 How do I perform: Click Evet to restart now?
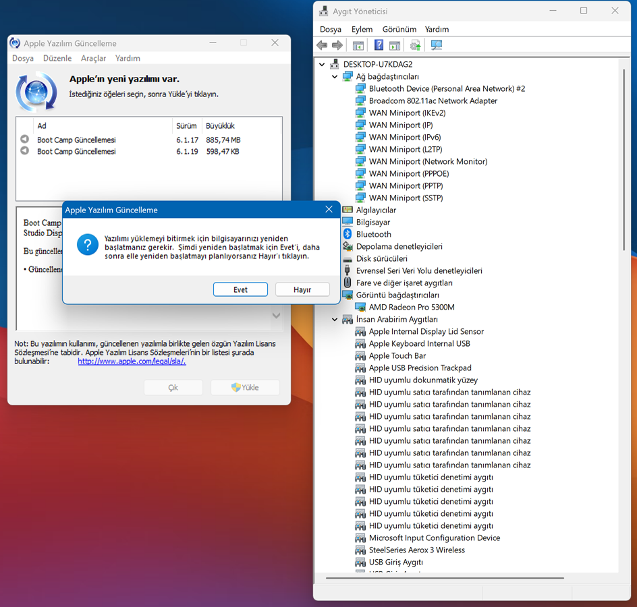click(240, 289)
